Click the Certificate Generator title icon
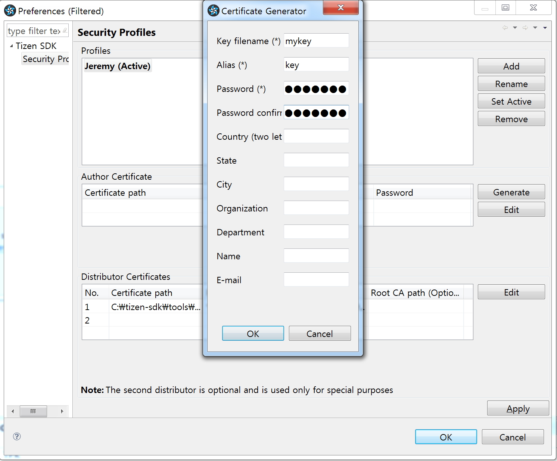Viewport: 557px width, 461px height. [x=214, y=10]
